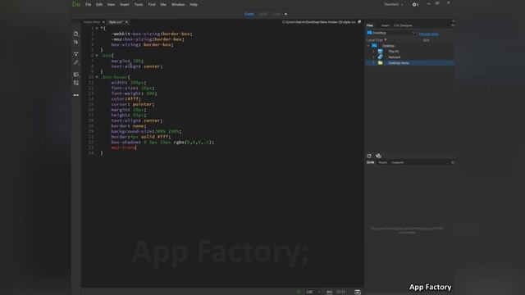Expand the Network tree item
This screenshot has width=525, height=295.
[x=374, y=57]
